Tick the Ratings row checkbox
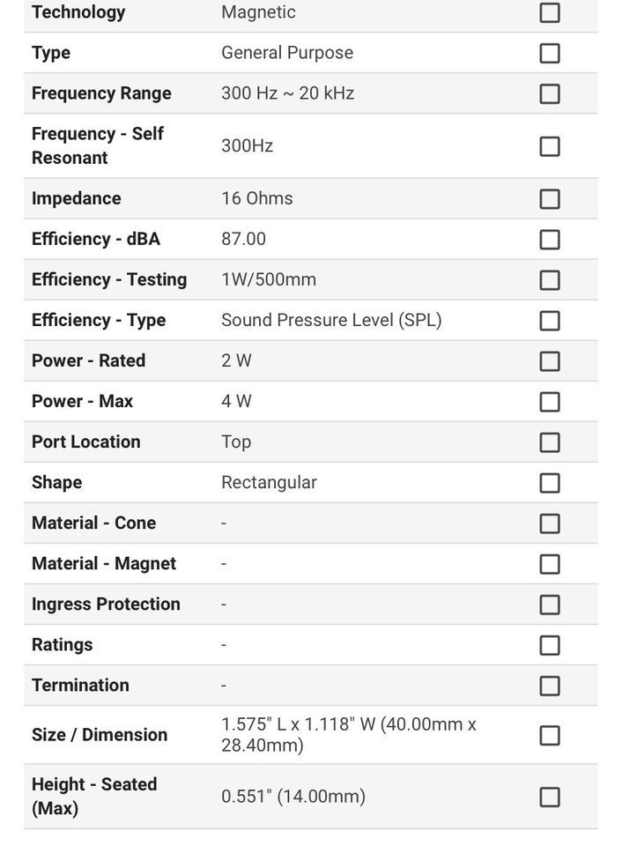The width and height of the screenshot is (622, 846). [x=549, y=645]
